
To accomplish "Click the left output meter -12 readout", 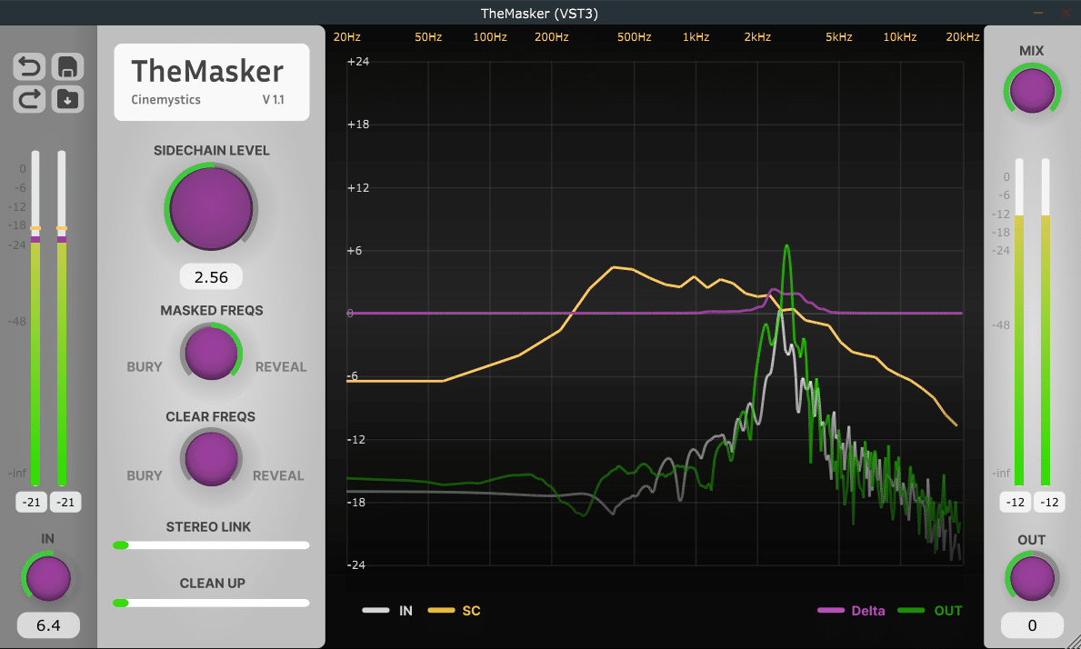I will point(1015,503).
